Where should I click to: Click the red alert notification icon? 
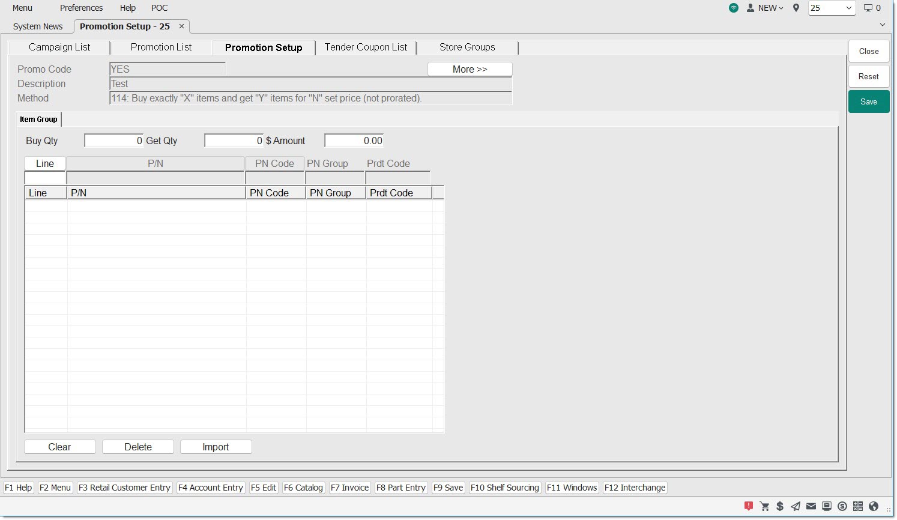pos(749,506)
